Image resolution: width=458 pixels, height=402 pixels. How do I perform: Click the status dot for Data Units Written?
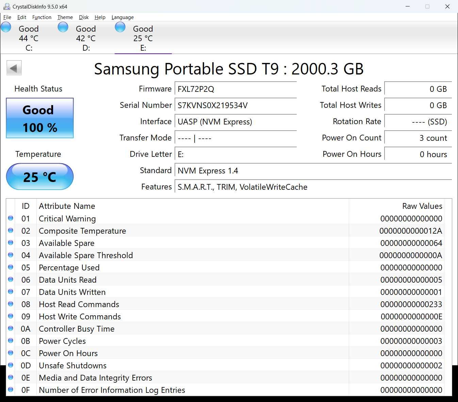coord(11,291)
